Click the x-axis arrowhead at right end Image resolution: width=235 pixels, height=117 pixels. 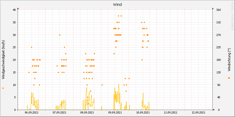pyautogui.click(x=214, y=110)
